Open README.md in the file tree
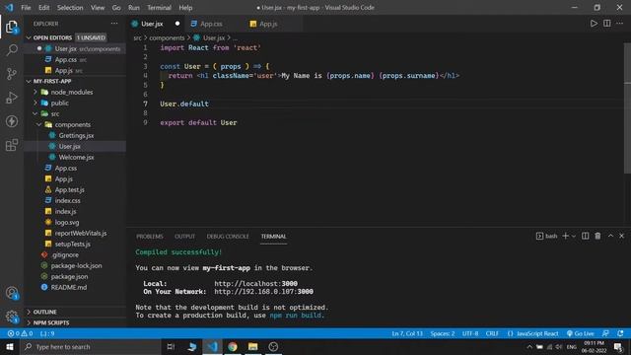The height and width of the screenshot is (355, 631). 68,287
